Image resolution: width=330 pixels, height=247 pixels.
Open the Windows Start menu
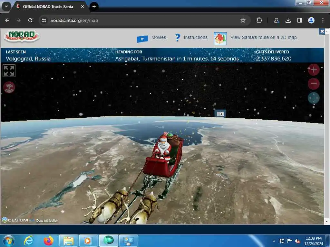pyautogui.click(x=8, y=241)
